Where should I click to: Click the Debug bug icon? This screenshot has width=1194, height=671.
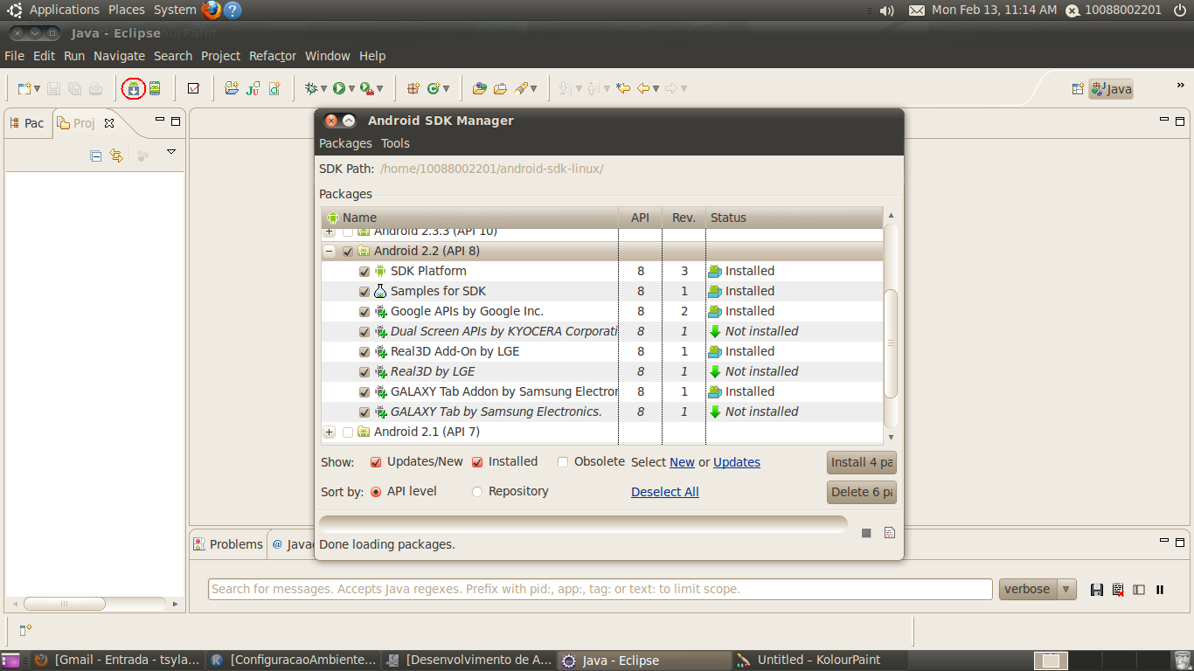(x=310, y=88)
